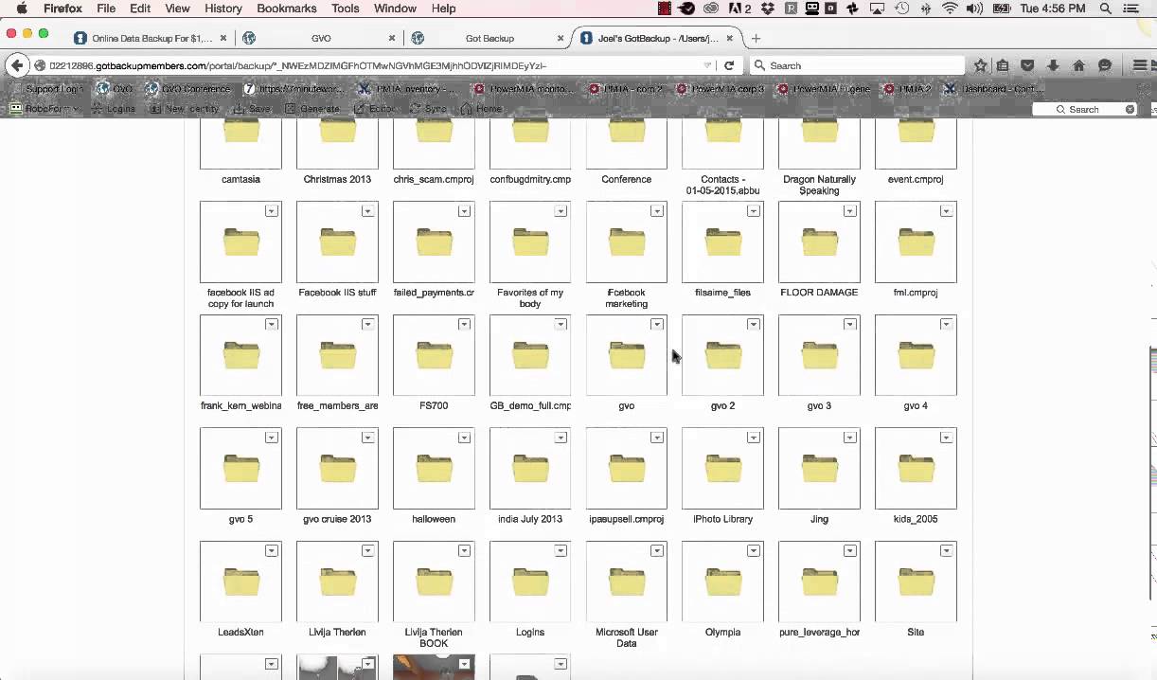The height and width of the screenshot is (680, 1157).
Task: Open the gvo folder icon
Action: [627, 355]
